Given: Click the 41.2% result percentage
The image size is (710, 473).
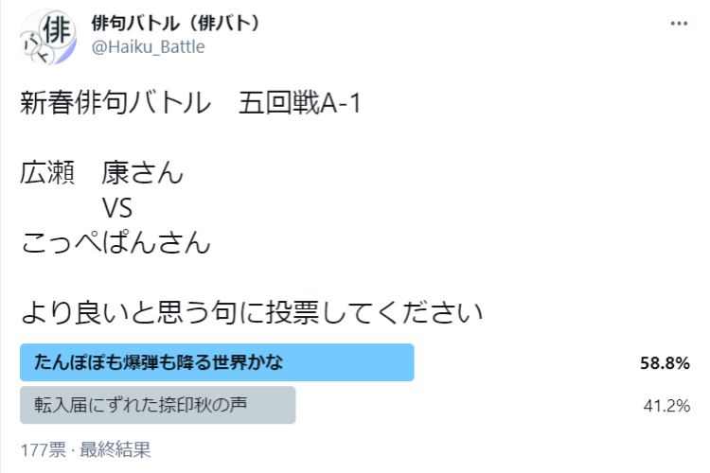Looking at the screenshot, I should click(x=665, y=406).
